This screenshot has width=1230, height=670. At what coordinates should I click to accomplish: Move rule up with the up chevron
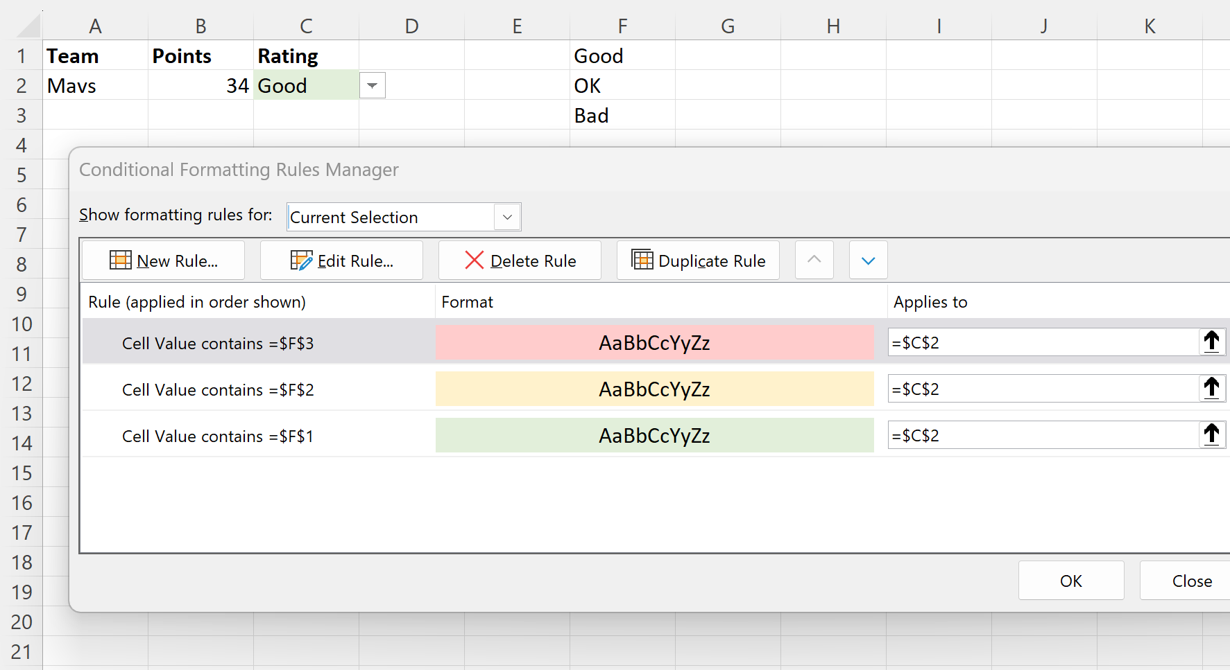(814, 261)
